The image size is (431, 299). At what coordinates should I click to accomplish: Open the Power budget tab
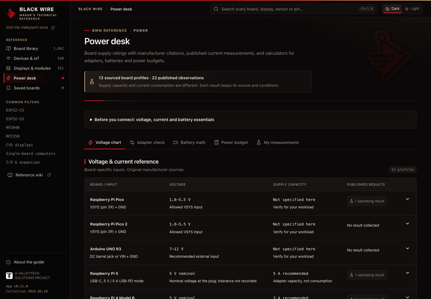point(231,143)
